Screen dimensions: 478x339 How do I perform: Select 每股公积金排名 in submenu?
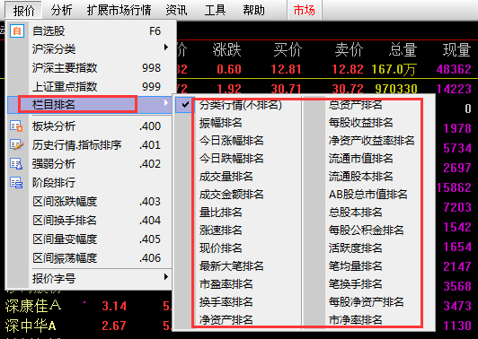point(366,230)
